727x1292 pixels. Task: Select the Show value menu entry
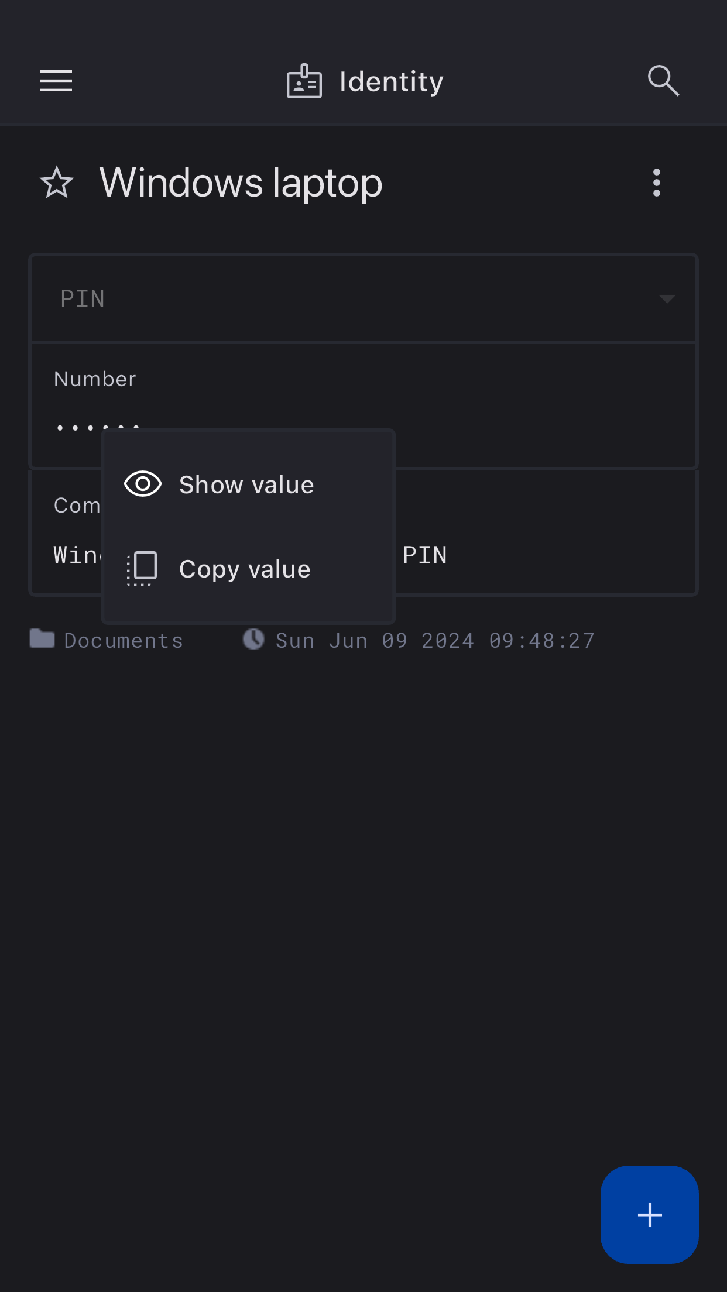point(246,485)
